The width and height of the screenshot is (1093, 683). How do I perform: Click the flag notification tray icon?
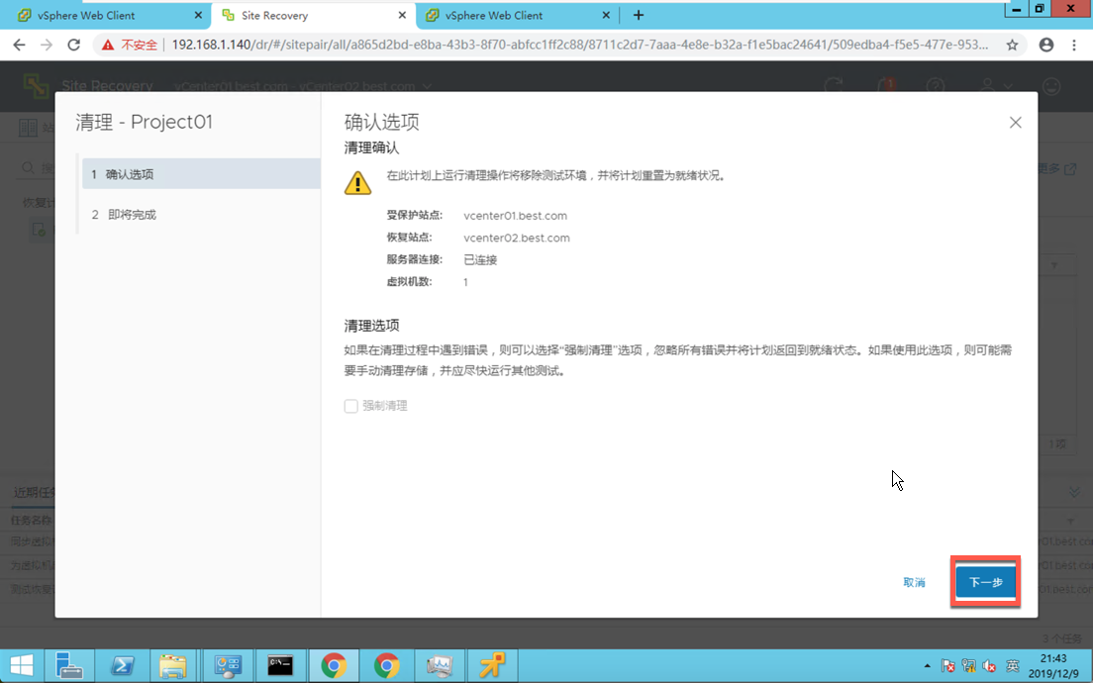947,666
